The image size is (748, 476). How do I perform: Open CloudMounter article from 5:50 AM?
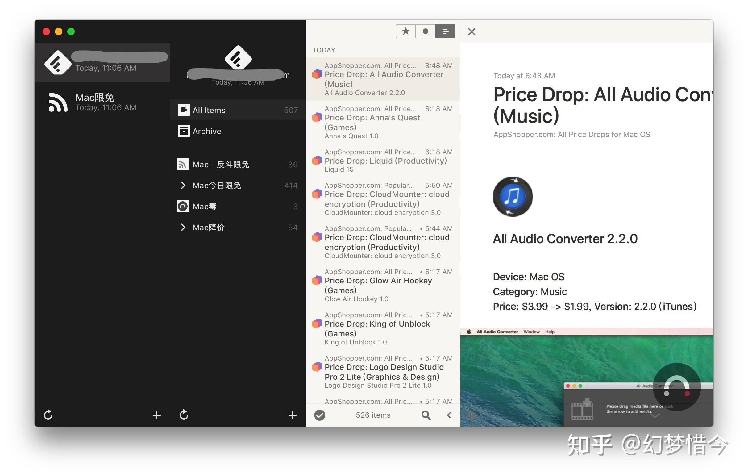tap(383, 198)
